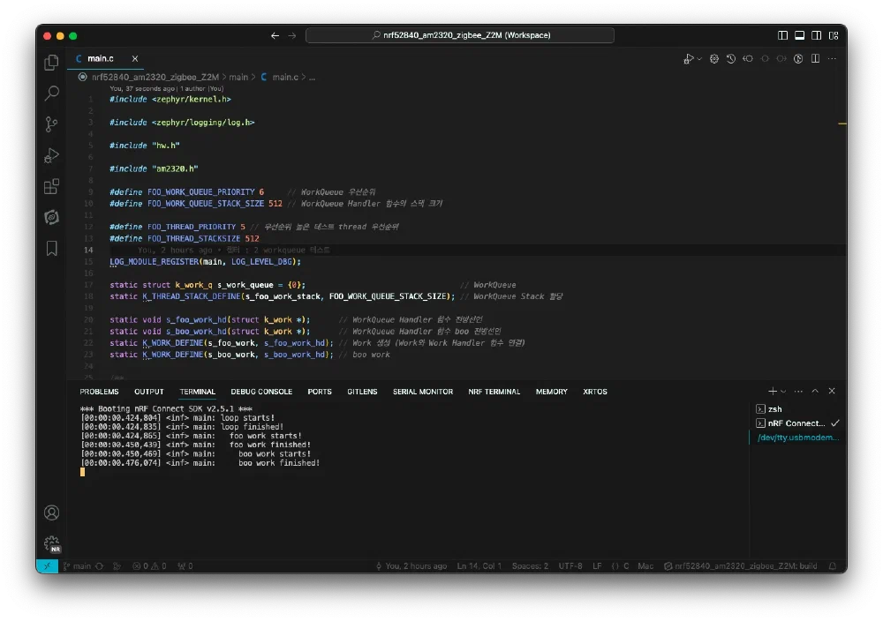
Task: Toggle the secondary side bar layout button
Action: pyautogui.click(x=816, y=35)
